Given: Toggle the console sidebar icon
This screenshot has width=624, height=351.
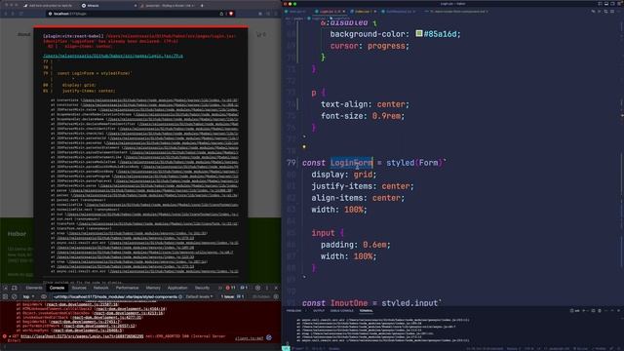Looking at the screenshot, I should click(6, 296).
